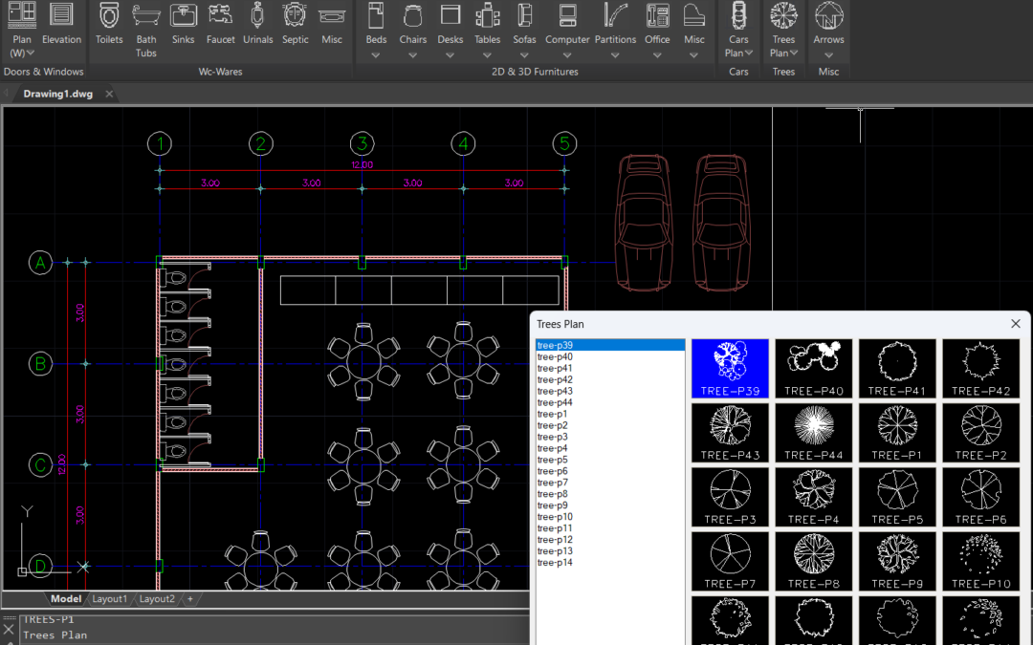Switch to the Layout1 tab
1033x645 pixels.
point(109,599)
